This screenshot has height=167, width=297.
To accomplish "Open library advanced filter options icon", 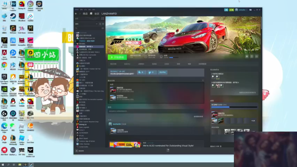I will coord(103,28).
